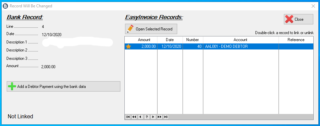This screenshot has height=126, width=320.
Task: Click the grey horizontal scrollbar under the grid
Action: 241,117
